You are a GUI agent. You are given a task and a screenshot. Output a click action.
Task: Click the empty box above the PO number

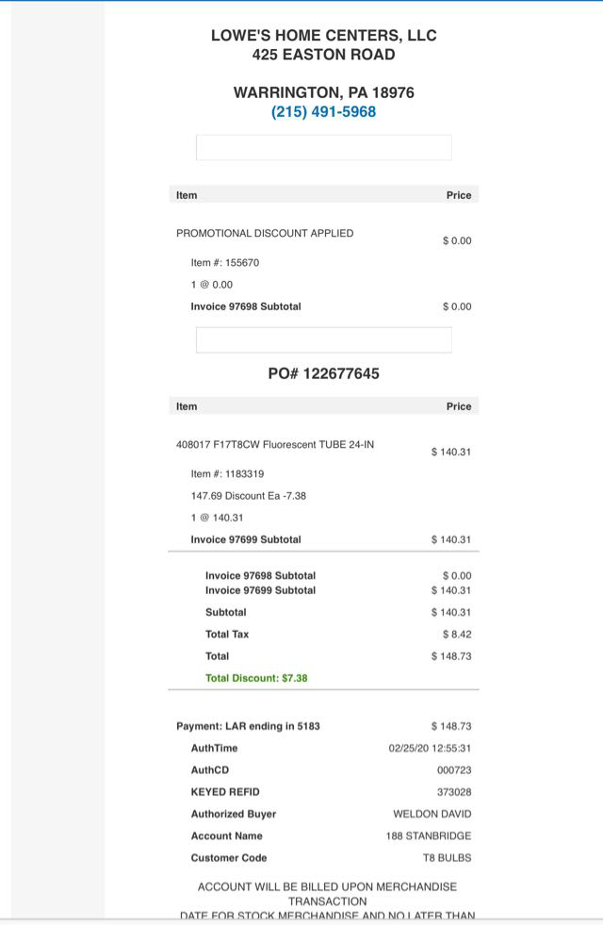323,339
